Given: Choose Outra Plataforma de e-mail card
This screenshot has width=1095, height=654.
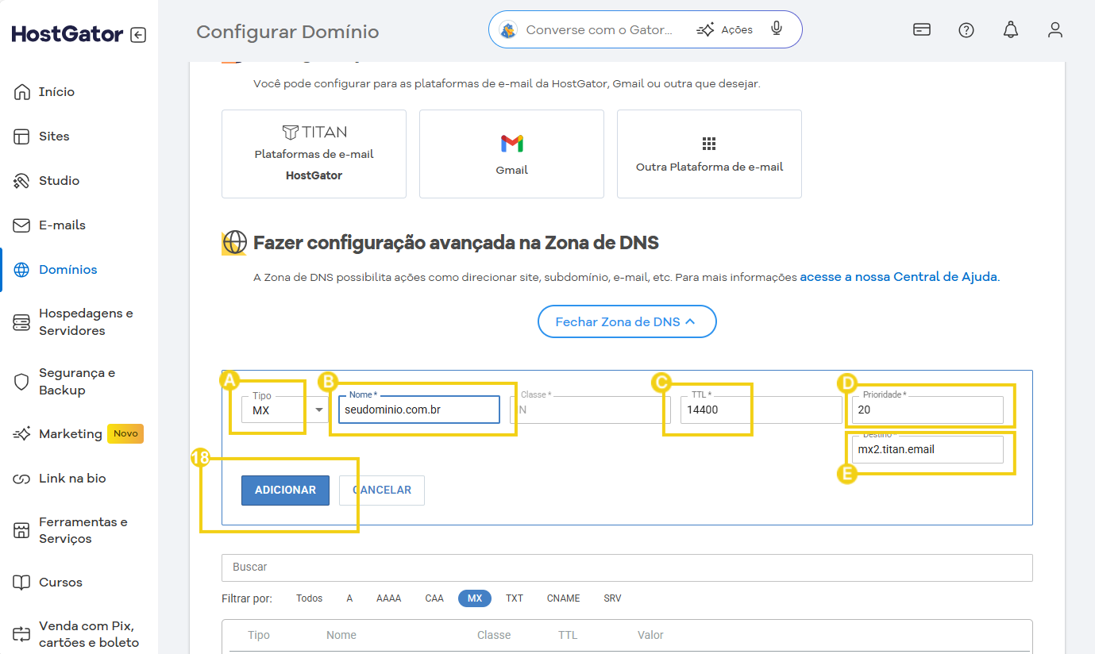Looking at the screenshot, I should point(709,154).
